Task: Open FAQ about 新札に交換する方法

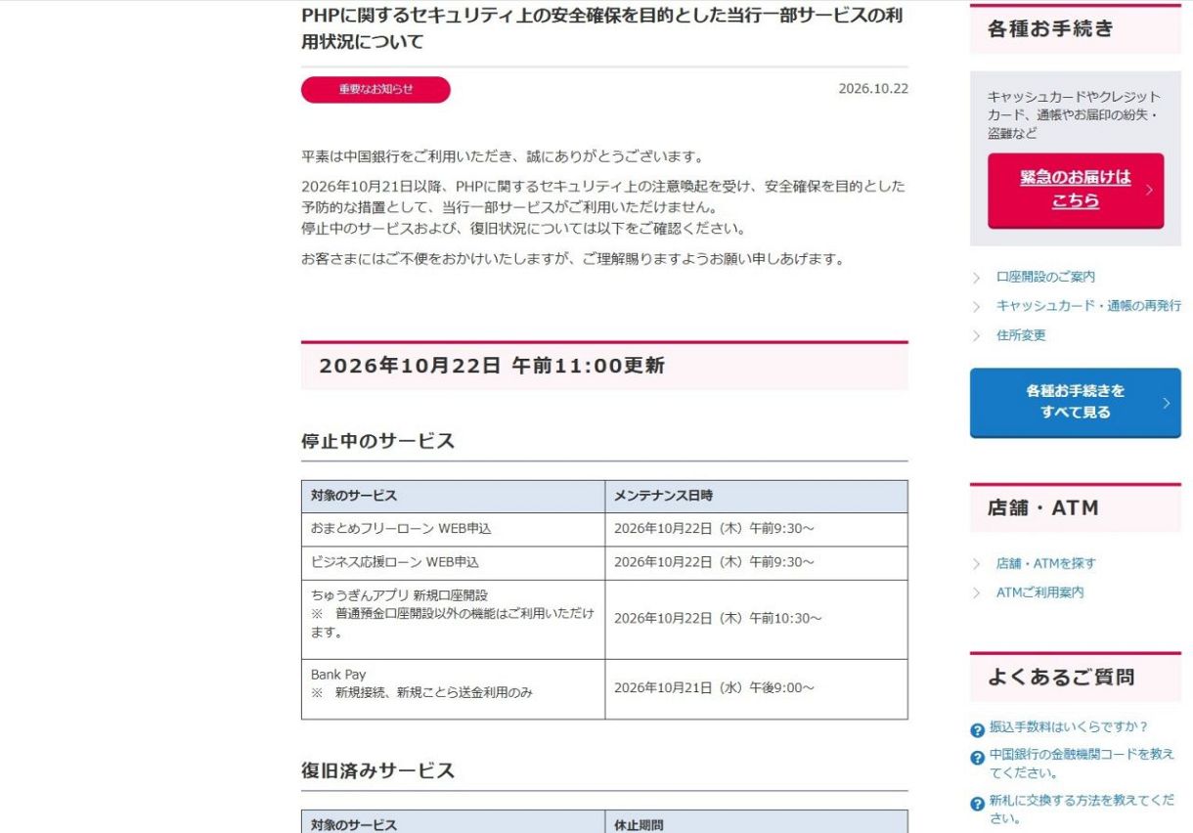Action: (1082, 810)
